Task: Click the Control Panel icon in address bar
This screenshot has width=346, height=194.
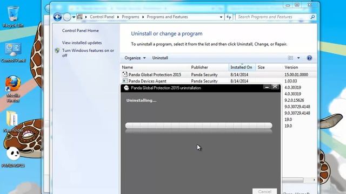Action: click(x=80, y=17)
